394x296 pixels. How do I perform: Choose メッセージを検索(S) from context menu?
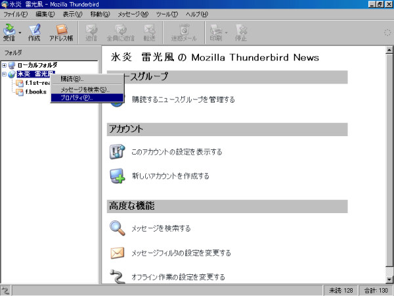pos(87,89)
